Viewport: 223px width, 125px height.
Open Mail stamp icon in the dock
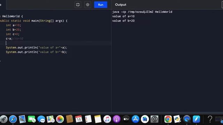click(22, 119)
